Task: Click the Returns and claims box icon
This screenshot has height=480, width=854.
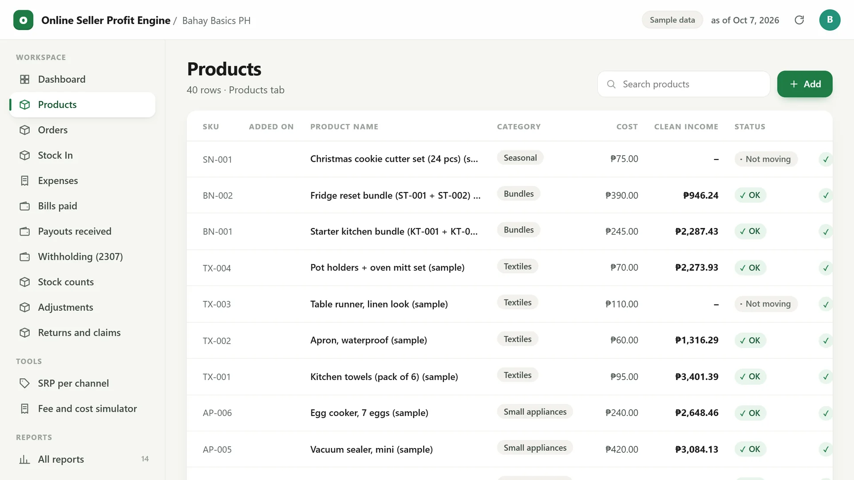Action: pos(25,332)
